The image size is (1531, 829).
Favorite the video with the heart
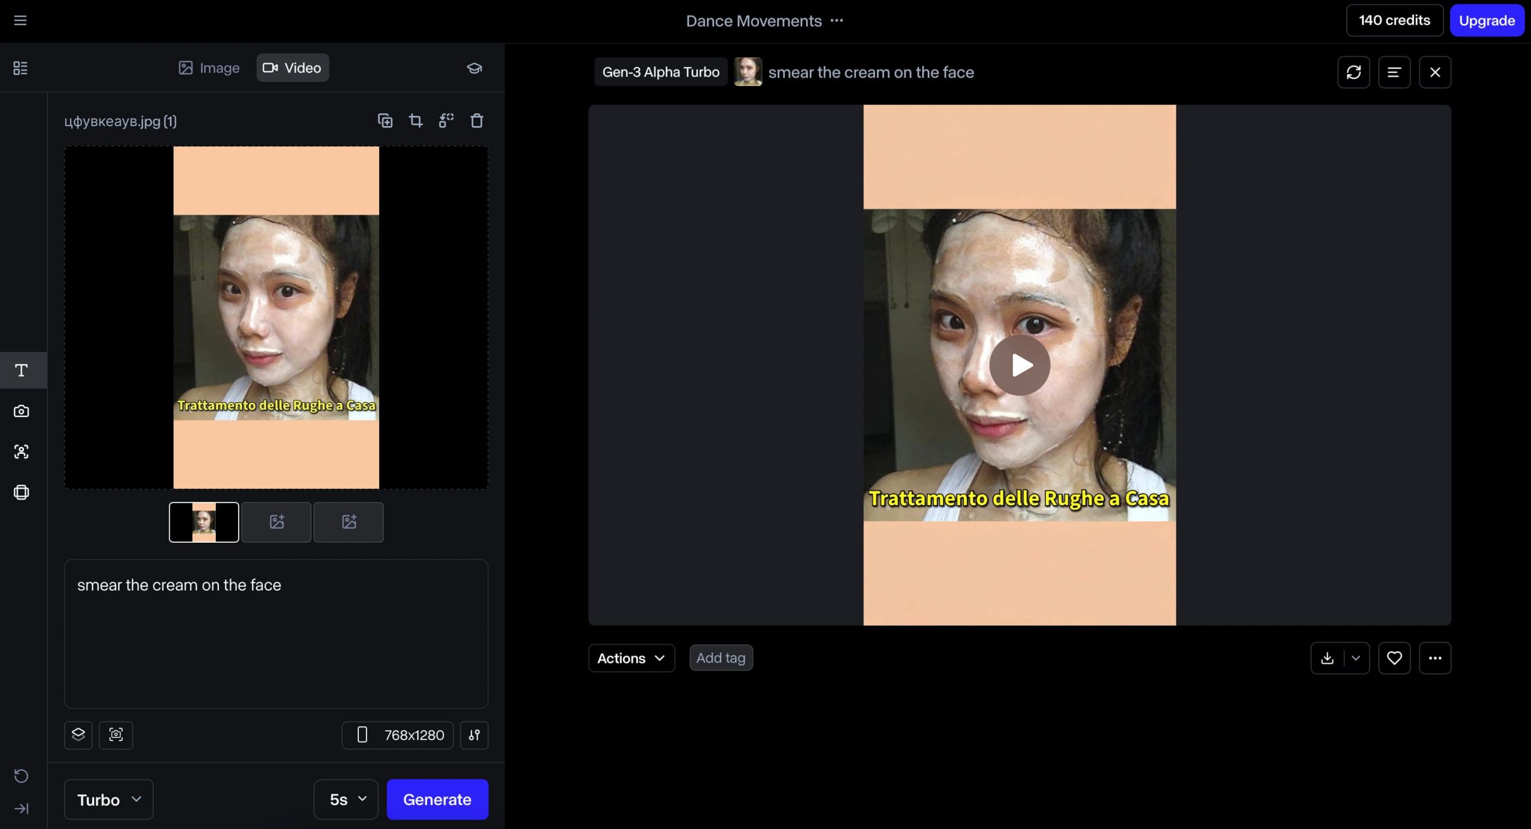[x=1394, y=658]
